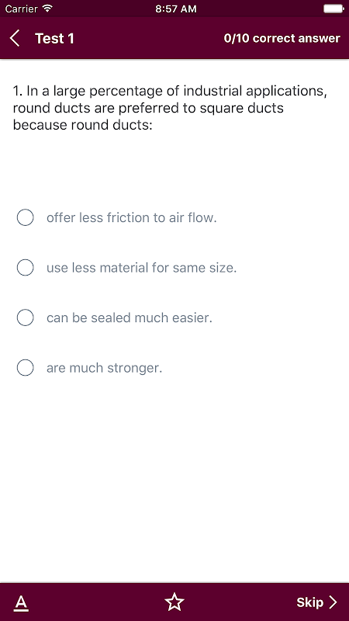Screen dimensions: 349x621
Task: Choose answer 'use less material for same size.'
Action: click(142, 268)
